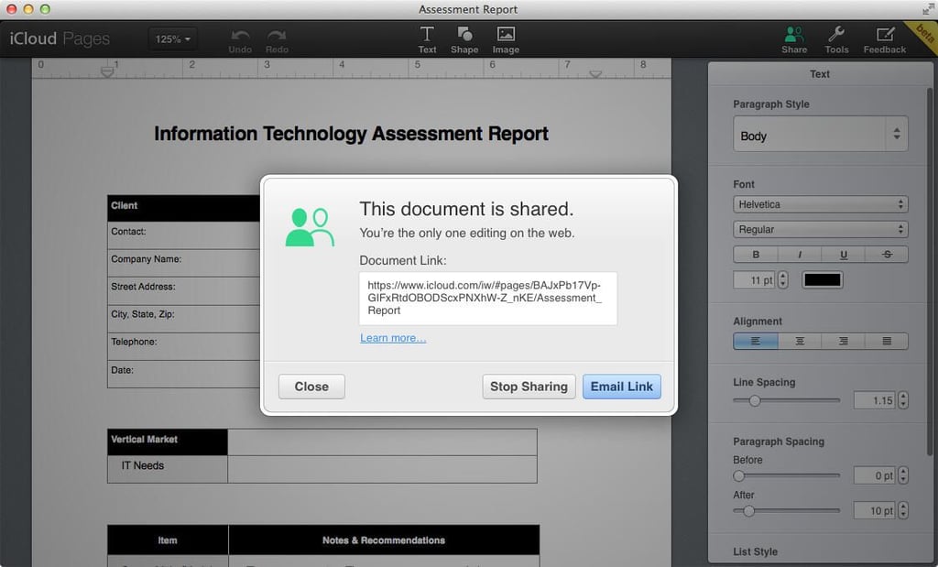Toggle Bold formatting button
Viewport: 938px width, 567px height.
tap(756, 255)
